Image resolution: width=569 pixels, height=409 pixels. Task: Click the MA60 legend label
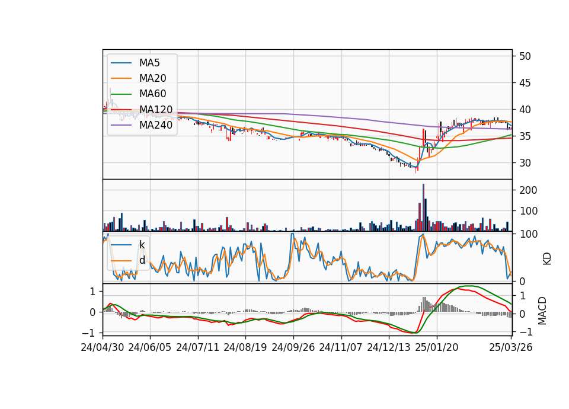[x=153, y=94]
